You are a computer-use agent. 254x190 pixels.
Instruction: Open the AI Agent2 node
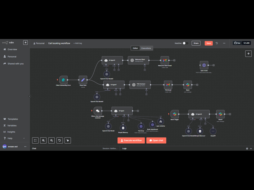click(x=112, y=60)
